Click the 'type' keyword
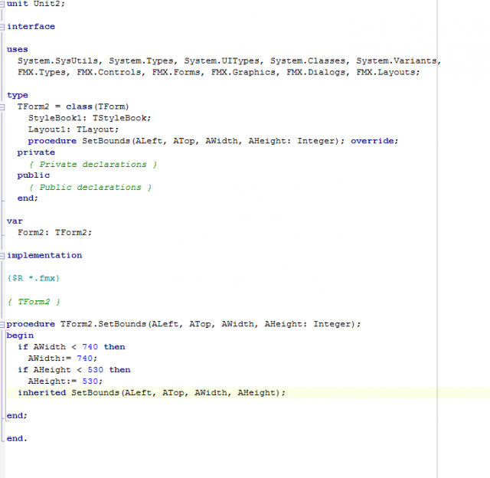 pos(18,95)
